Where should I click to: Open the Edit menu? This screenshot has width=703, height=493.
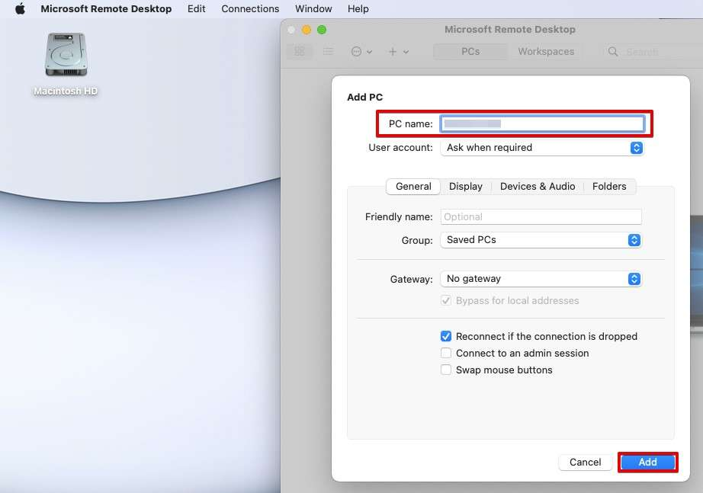coord(197,8)
